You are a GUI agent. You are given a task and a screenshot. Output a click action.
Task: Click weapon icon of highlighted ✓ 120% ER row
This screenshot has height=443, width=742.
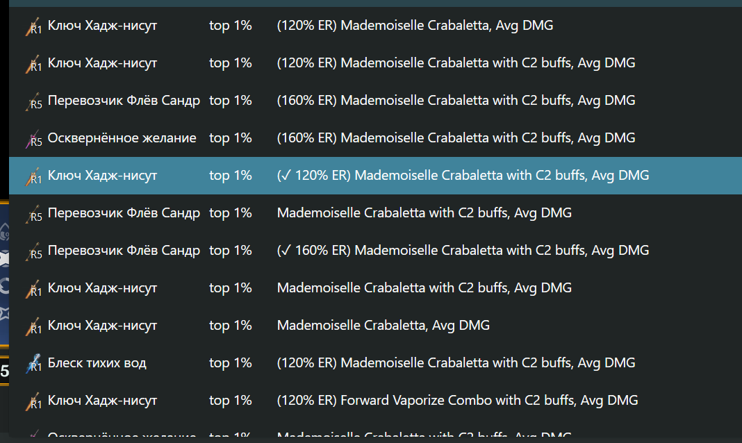tap(33, 176)
